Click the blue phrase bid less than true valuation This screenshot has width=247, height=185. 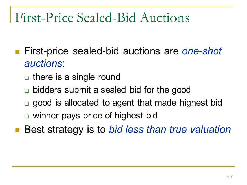tap(170, 129)
